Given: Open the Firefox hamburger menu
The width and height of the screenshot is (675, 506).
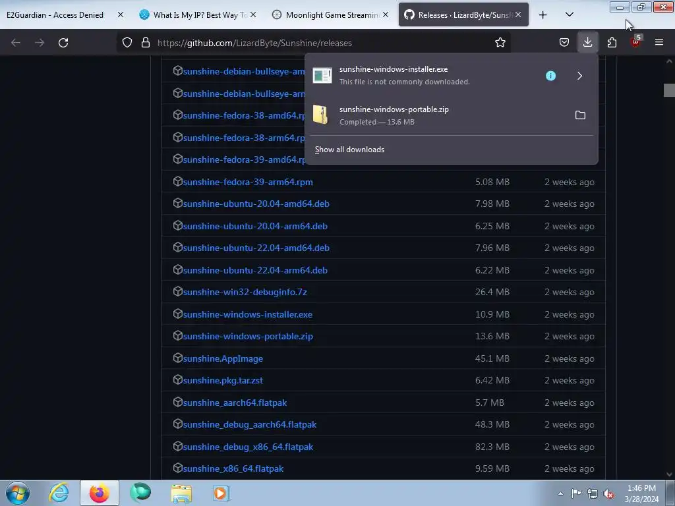Looking at the screenshot, I should coord(659,42).
